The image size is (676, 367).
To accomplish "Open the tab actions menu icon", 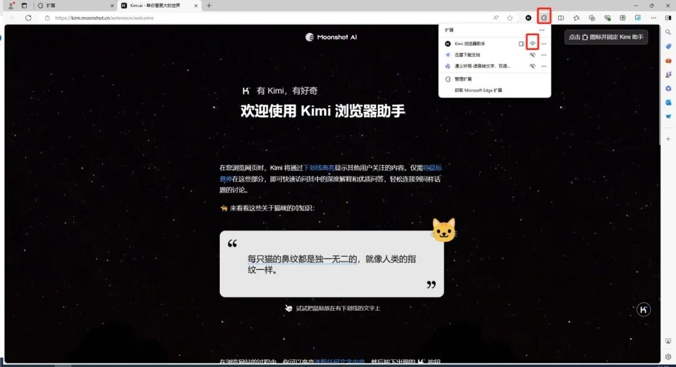I will click(24, 6).
